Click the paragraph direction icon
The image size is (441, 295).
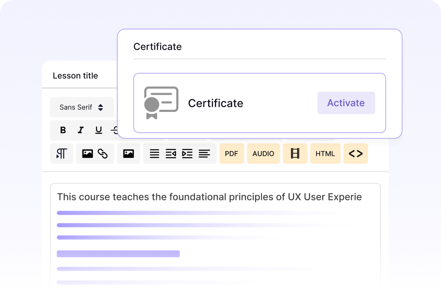pyautogui.click(x=61, y=154)
